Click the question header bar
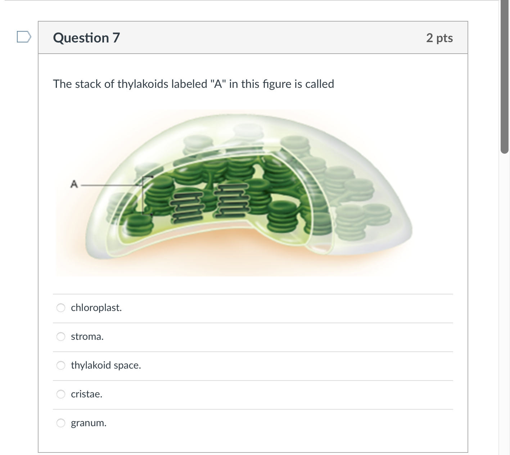Viewport: 510px width, 455px height. pyautogui.click(x=252, y=37)
